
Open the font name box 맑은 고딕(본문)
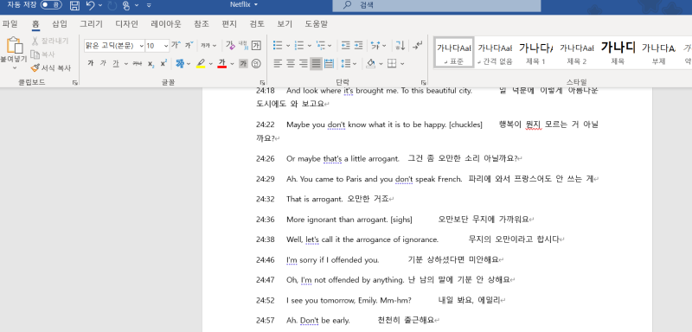coord(114,46)
